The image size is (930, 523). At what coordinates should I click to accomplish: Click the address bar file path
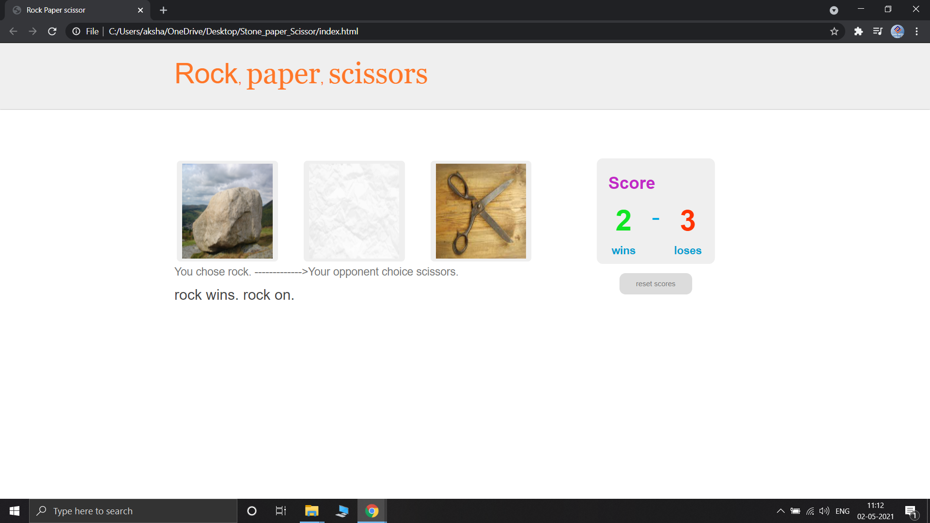click(233, 31)
